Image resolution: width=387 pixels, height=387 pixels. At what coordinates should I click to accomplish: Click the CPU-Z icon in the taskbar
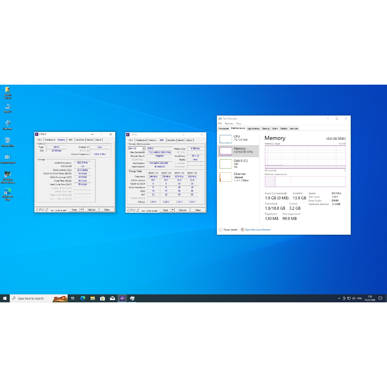[x=122, y=298]
